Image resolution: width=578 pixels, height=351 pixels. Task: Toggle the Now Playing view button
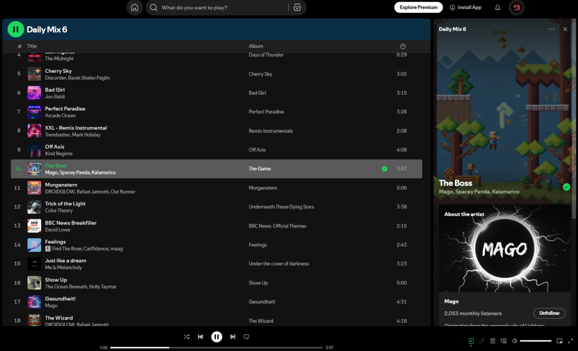(471, 341)
